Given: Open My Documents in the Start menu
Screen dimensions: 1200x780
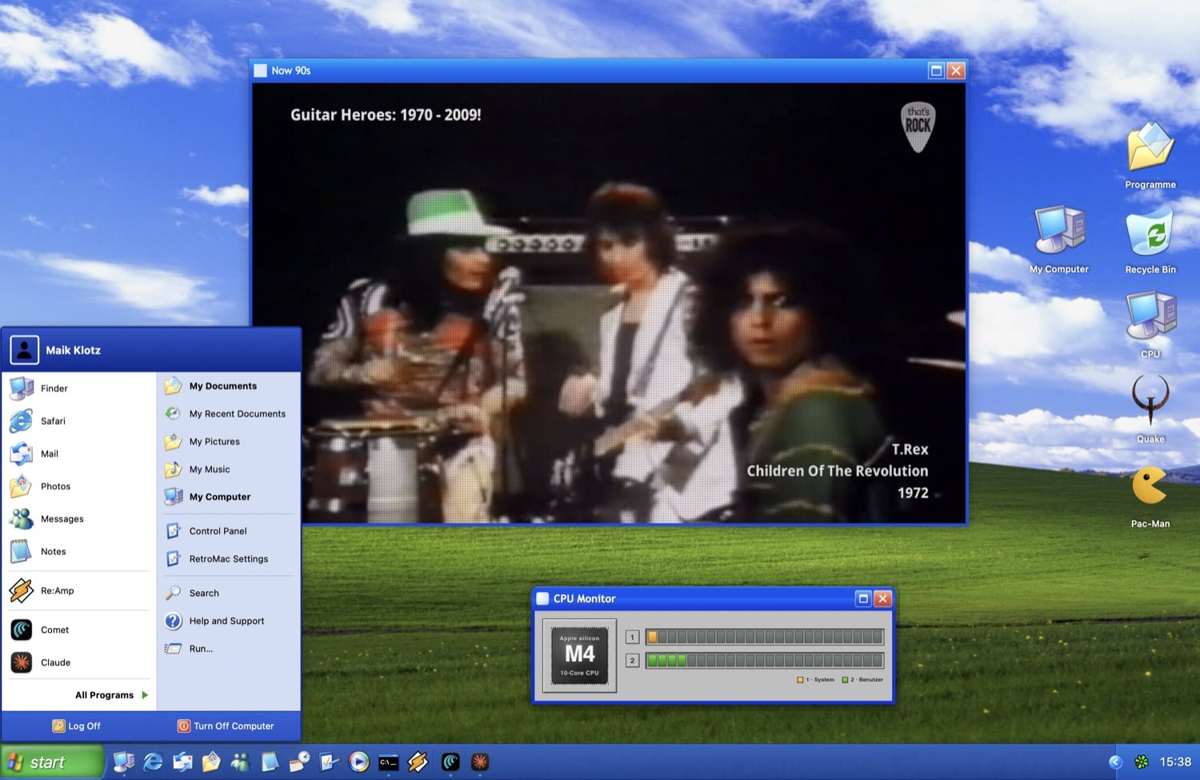Looking at the screenshot, I should coord(229,386).
